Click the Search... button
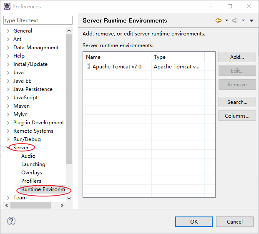 click(237, 102)
